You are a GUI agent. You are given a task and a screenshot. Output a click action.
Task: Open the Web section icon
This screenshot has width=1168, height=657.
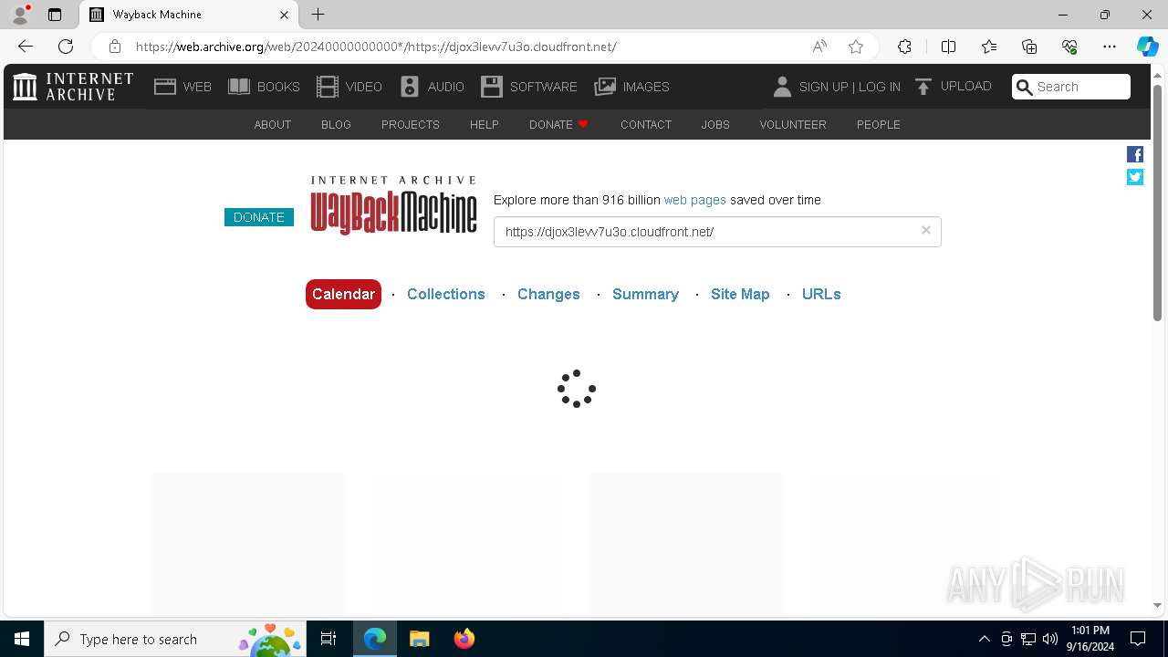coord(165,87)
